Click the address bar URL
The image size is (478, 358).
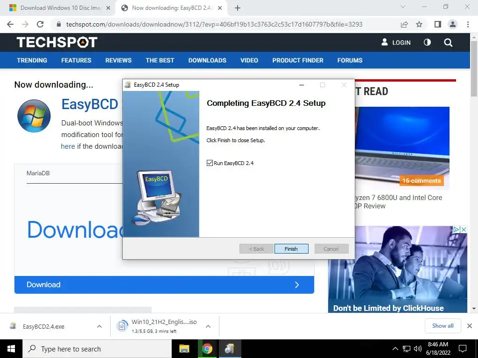pos(214,24)
